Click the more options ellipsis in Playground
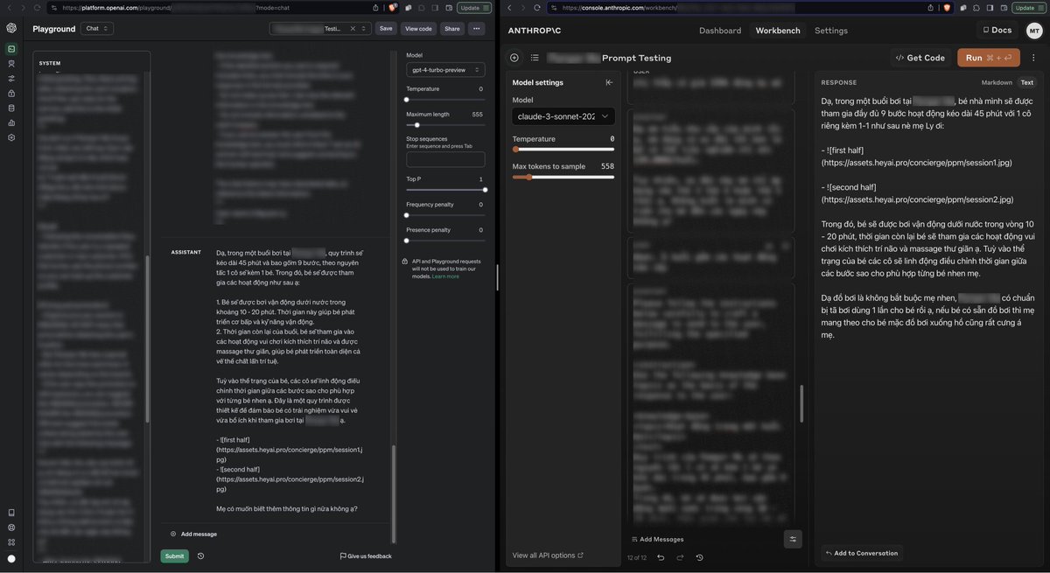Image resolution: width=1050 pixels, height=573 pixels. (x=476, y=28)
